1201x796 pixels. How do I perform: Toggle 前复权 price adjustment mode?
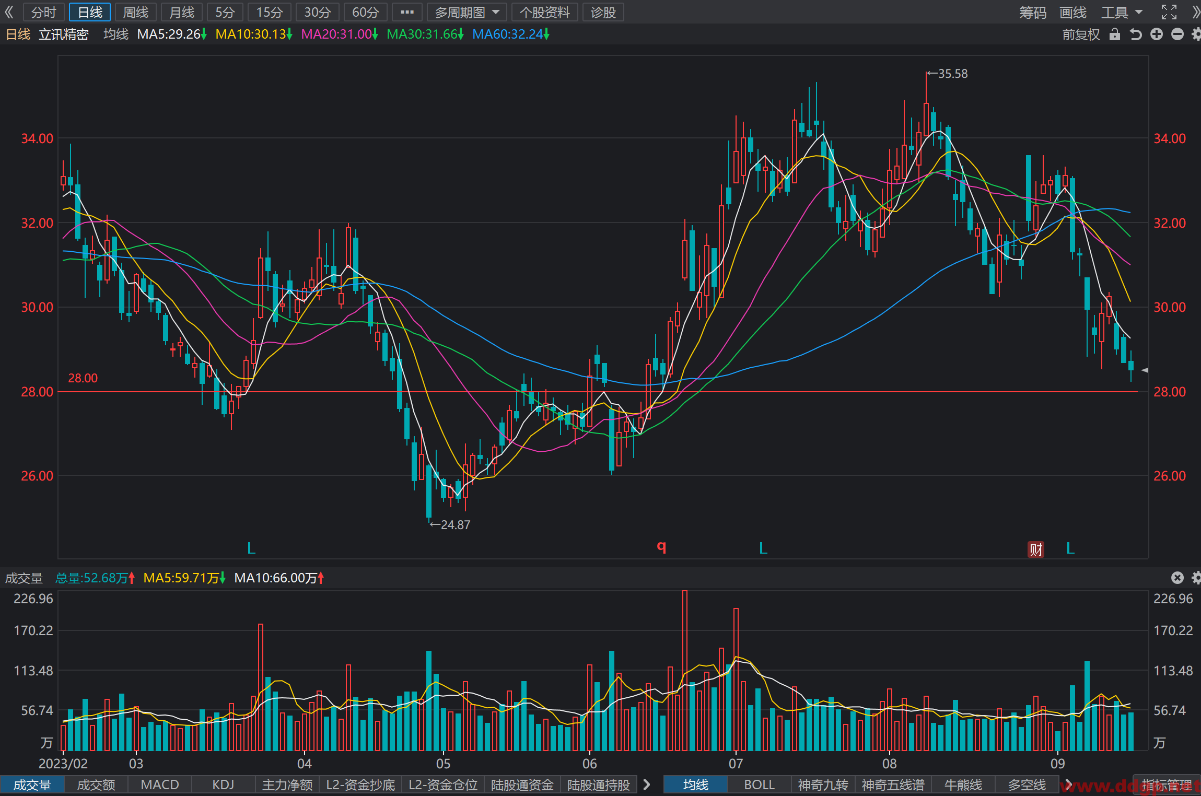(1081, 34)
